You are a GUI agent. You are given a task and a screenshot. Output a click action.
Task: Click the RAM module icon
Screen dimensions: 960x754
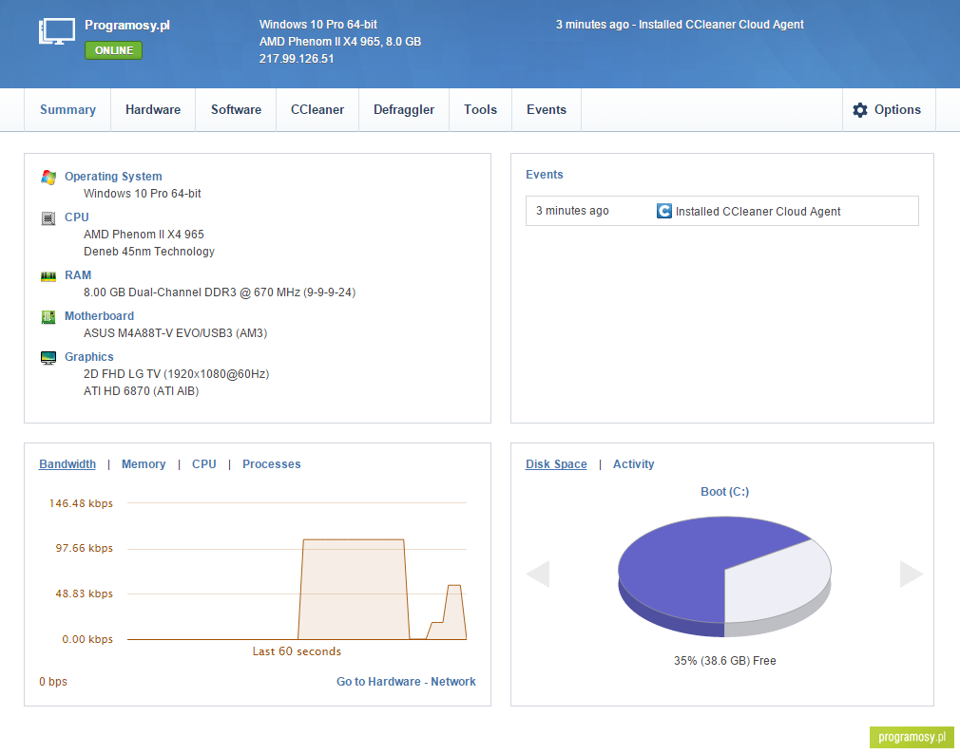[x=48, y=276]
